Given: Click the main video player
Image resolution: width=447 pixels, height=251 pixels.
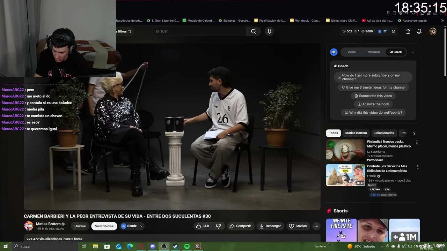Looking at the screenshot, I should pos(172,127).
